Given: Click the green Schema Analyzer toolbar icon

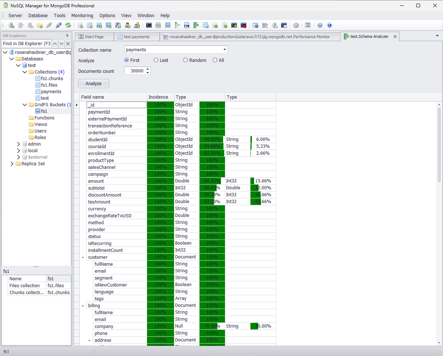Looking at the screenshot, I should (x=196, y=25).
